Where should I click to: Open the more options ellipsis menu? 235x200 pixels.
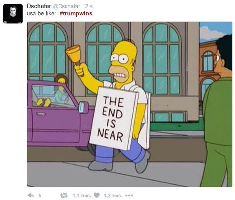129,195
